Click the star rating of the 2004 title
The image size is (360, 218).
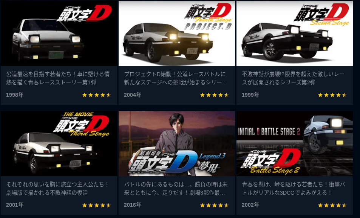(x=215, y=95)
